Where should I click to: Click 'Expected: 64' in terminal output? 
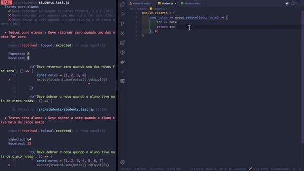coord(19,139)
